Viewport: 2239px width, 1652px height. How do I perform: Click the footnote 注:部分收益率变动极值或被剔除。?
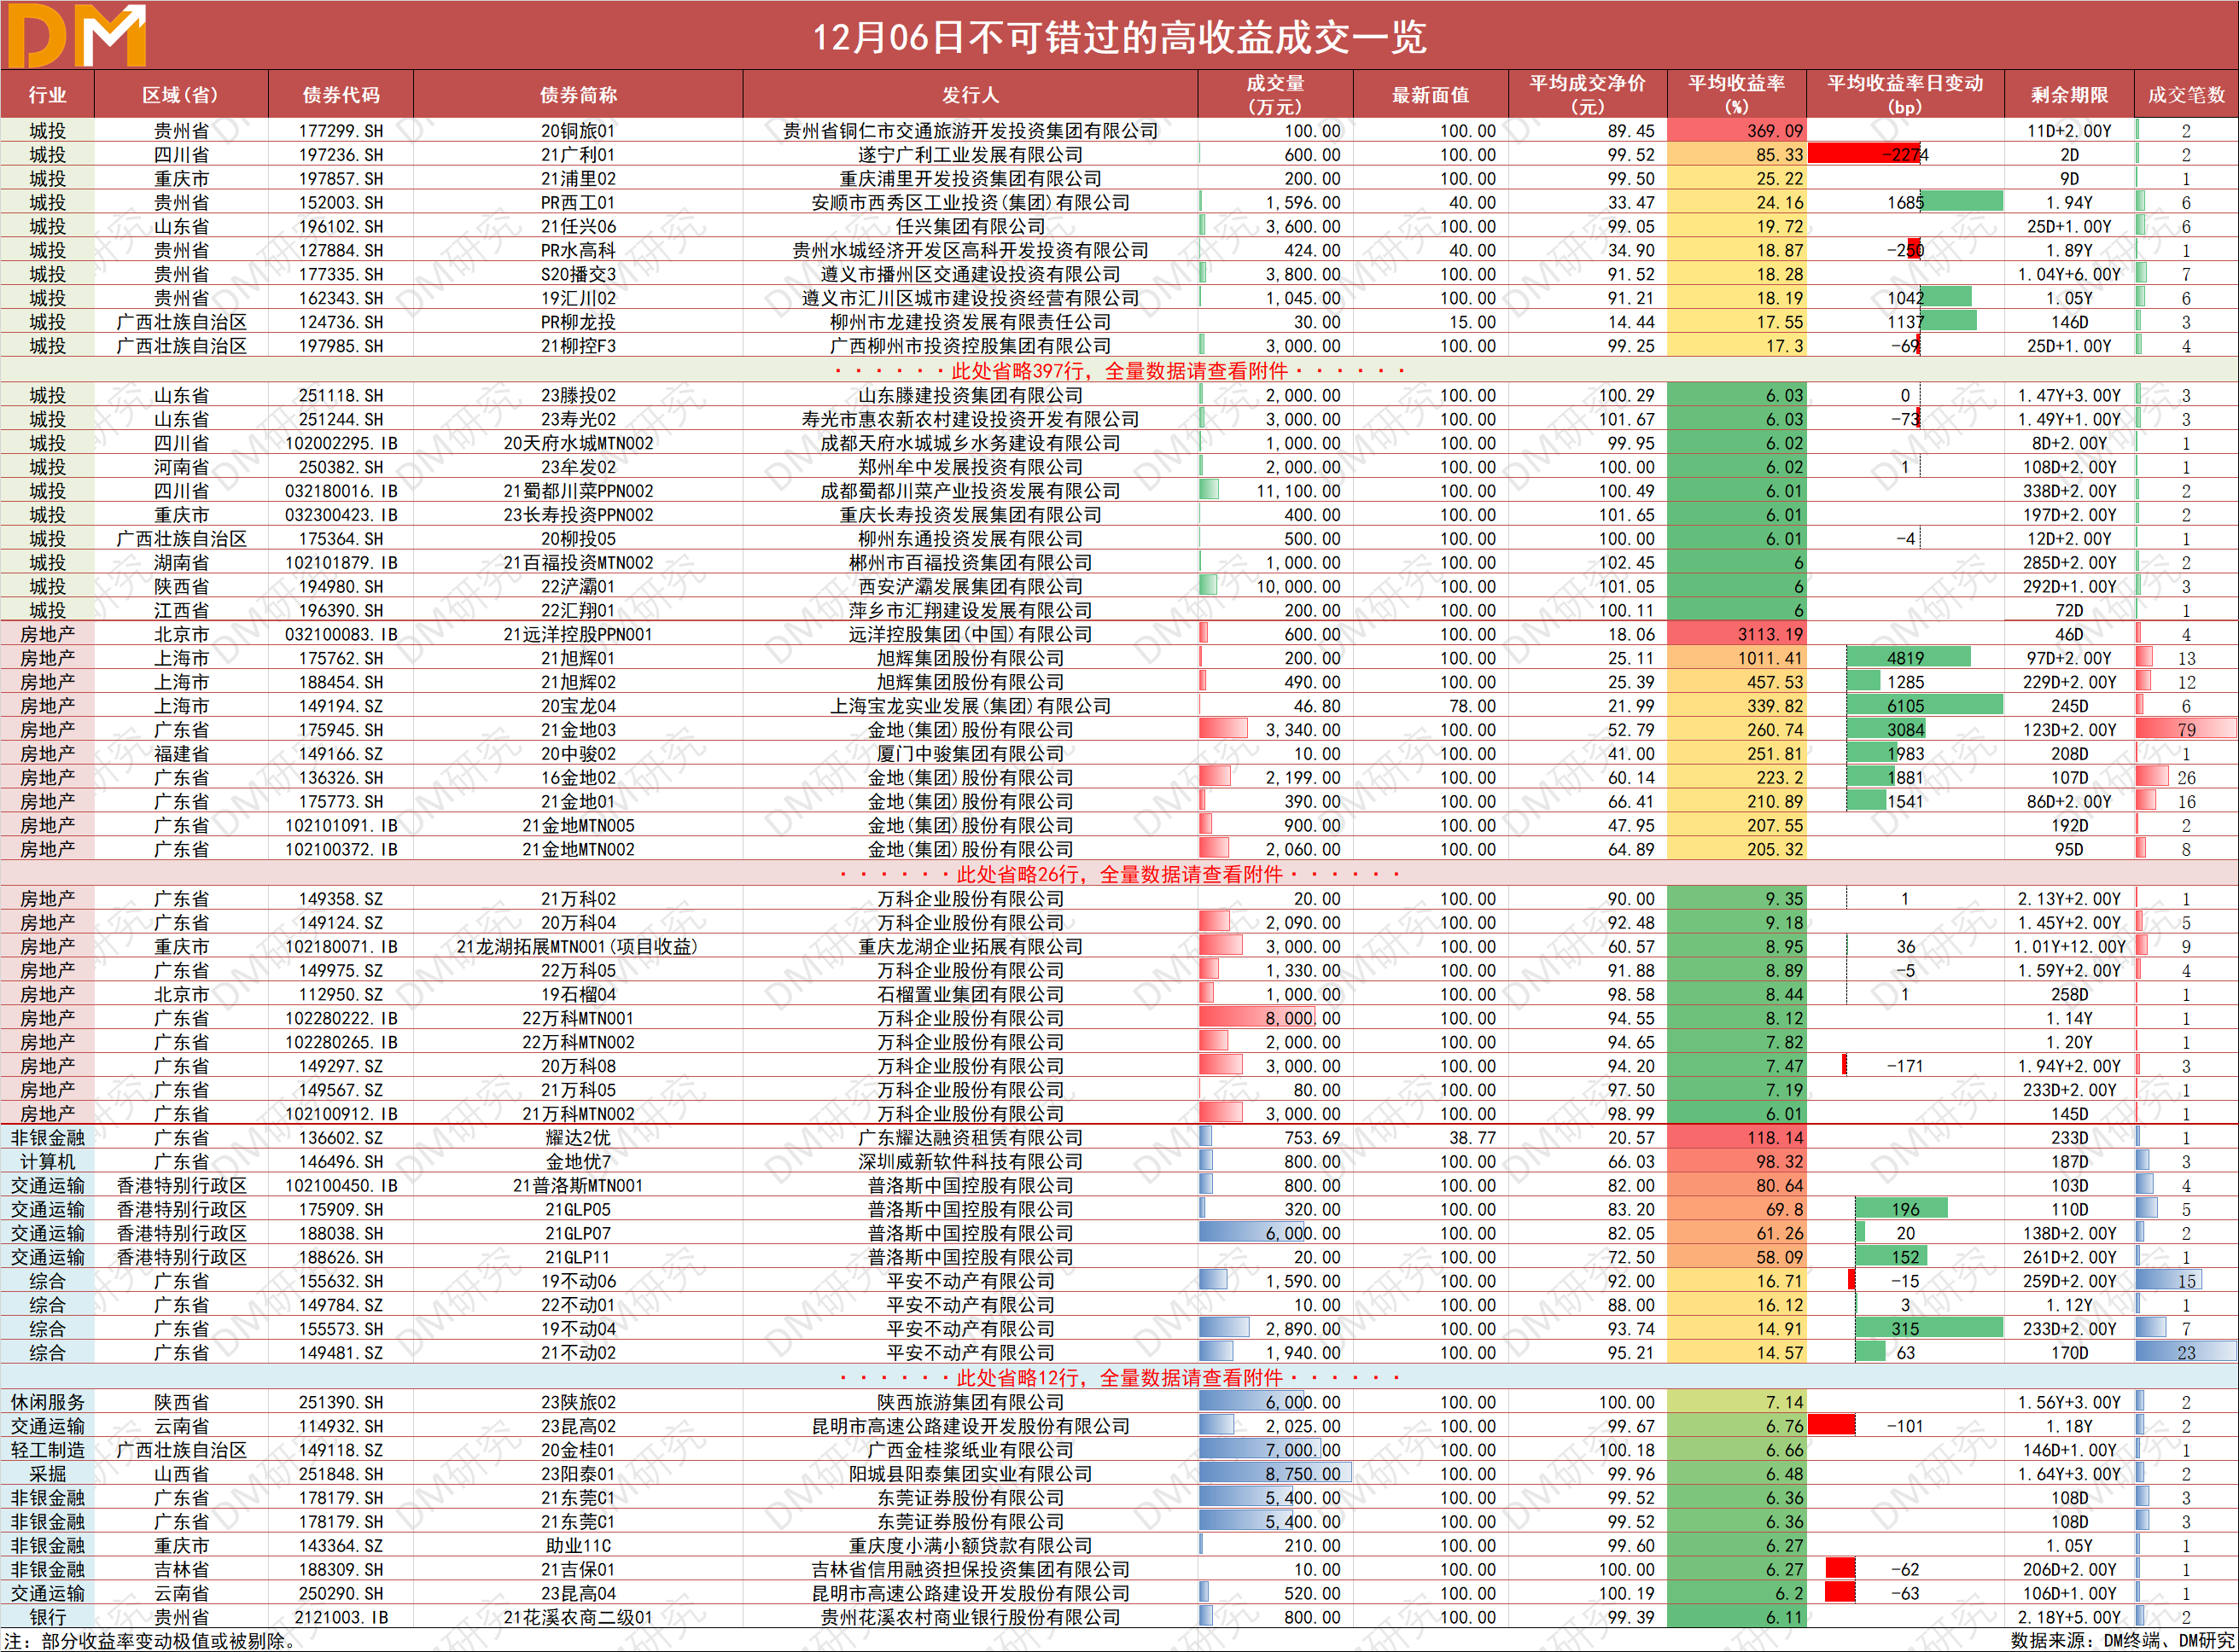[153, 1642]
